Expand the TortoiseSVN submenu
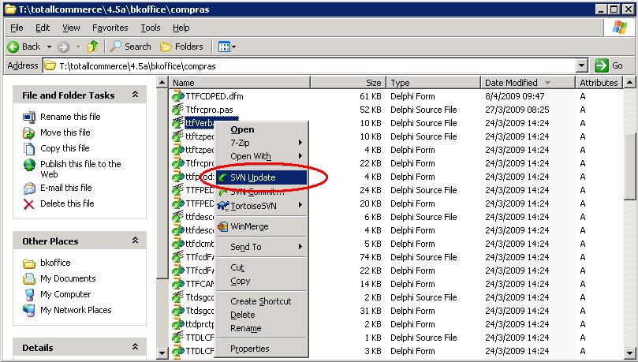 (261, 206)
